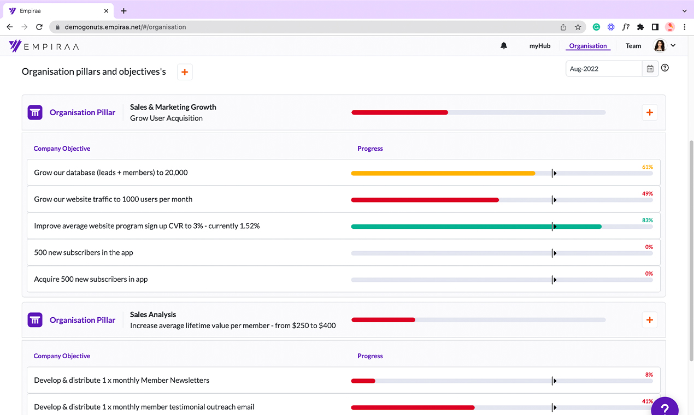Open the calendar date picker icon

point(650,69)
